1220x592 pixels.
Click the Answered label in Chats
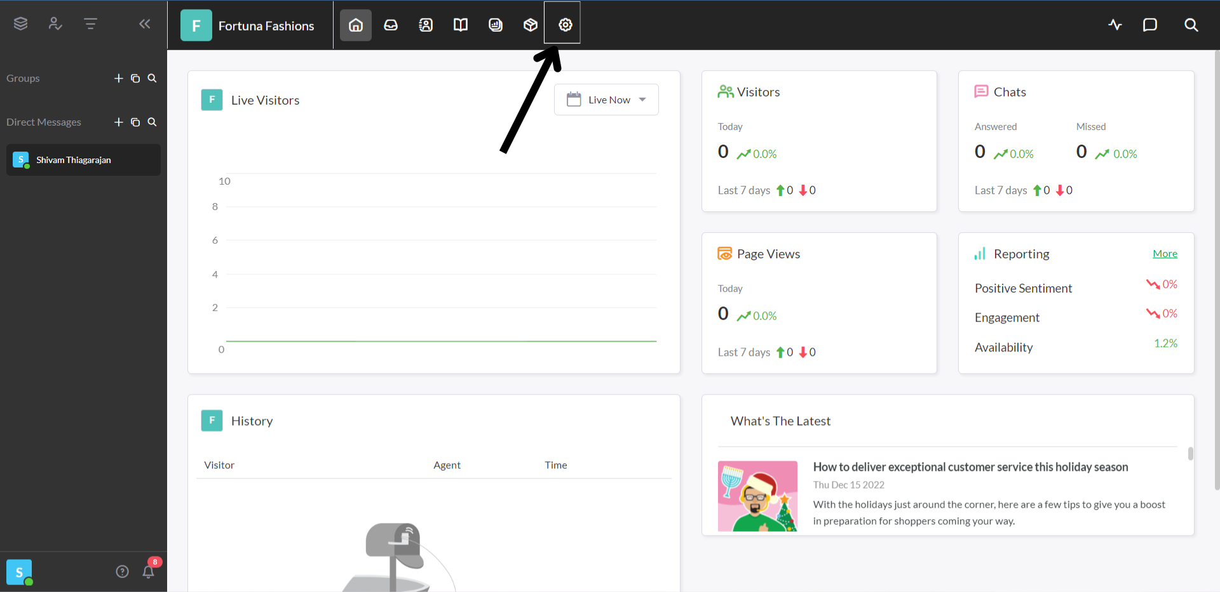point(996,126)
